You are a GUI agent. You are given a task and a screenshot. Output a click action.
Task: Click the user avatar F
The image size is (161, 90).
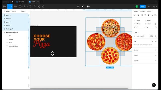click(x=137, y=6)
